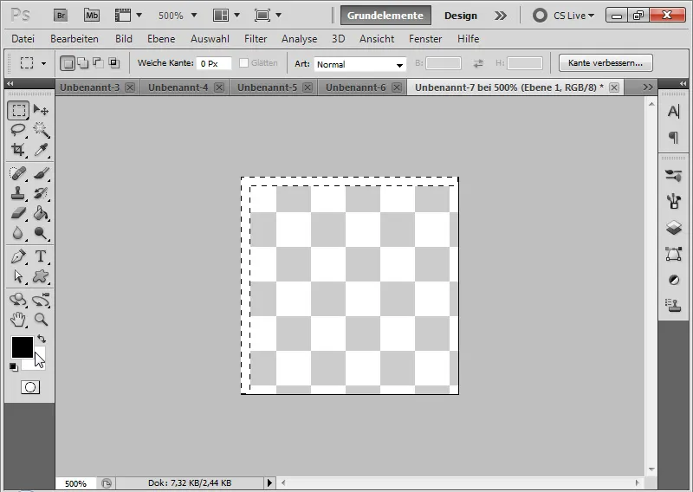Launch Adobe Bridge
The image size is (693, 492).
point(61,16)
